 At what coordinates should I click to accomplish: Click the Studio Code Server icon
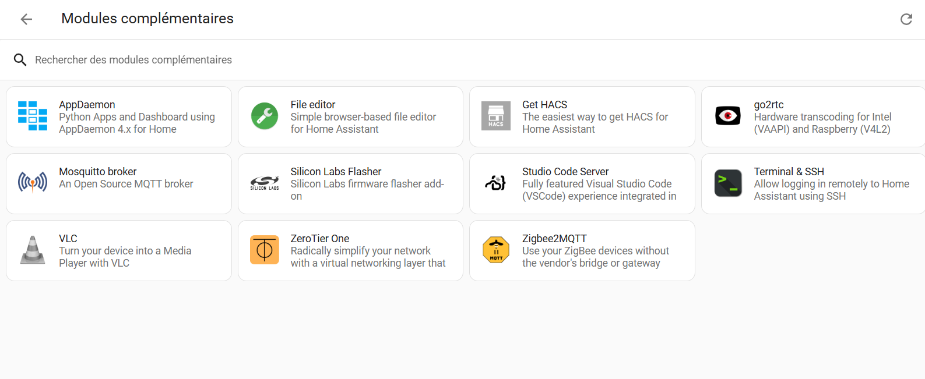click(x=496, y=183)
